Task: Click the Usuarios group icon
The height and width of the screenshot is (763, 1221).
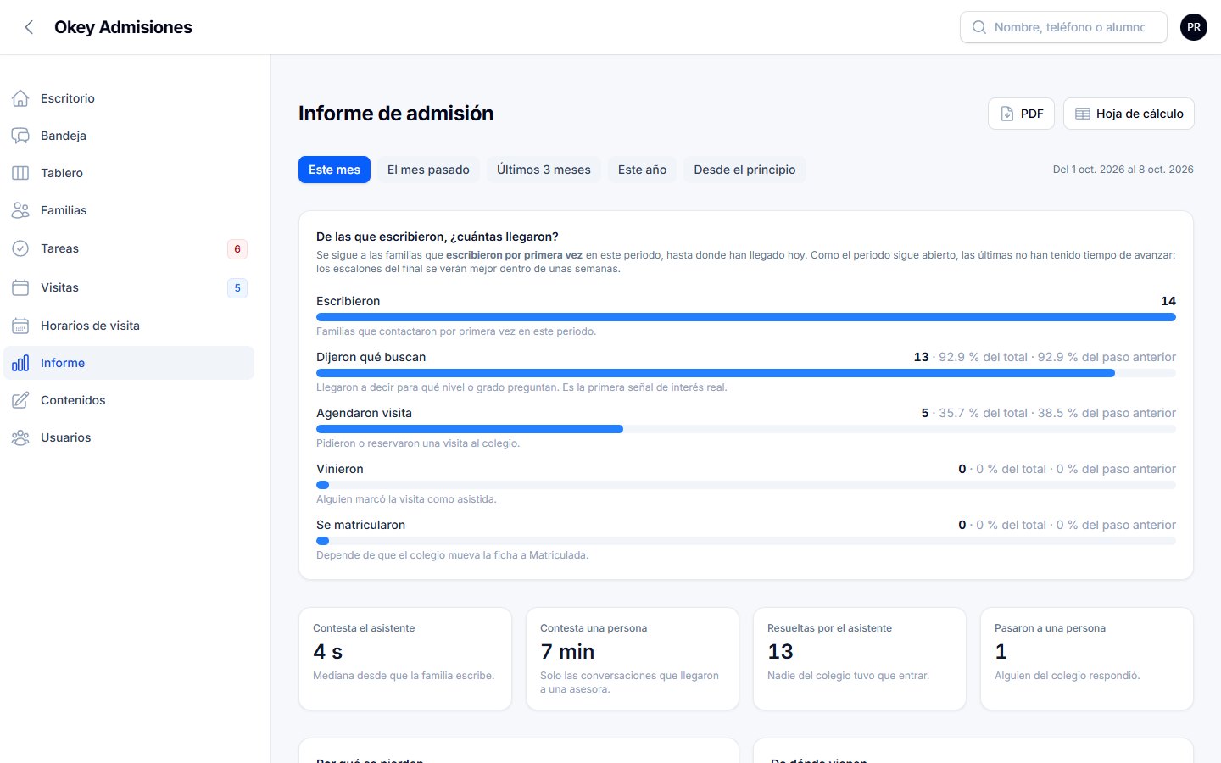Action: (x=20, y=437)
